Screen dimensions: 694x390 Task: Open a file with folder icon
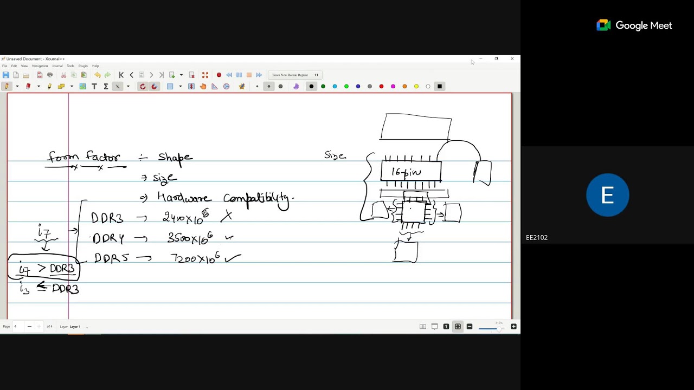(26, 75)
